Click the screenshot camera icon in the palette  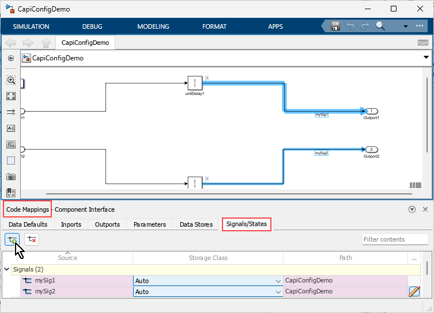[11, 177]
